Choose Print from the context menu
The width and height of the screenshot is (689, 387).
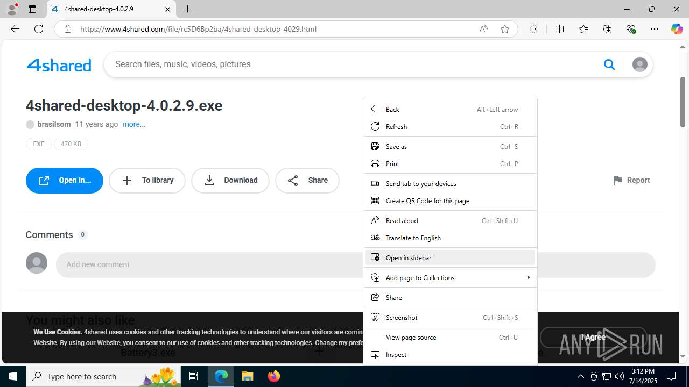[450, 163]
